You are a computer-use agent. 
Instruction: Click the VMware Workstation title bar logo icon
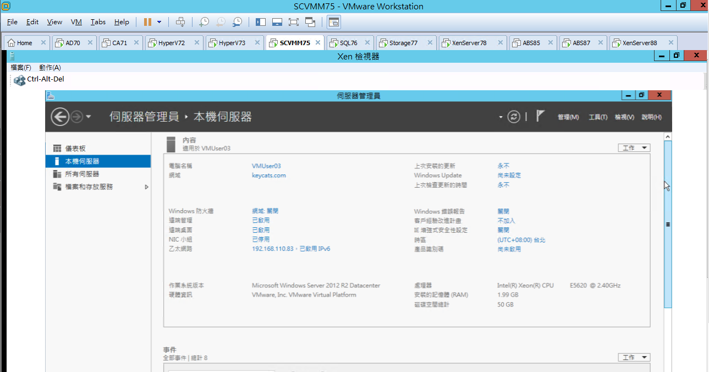[6, 6]
